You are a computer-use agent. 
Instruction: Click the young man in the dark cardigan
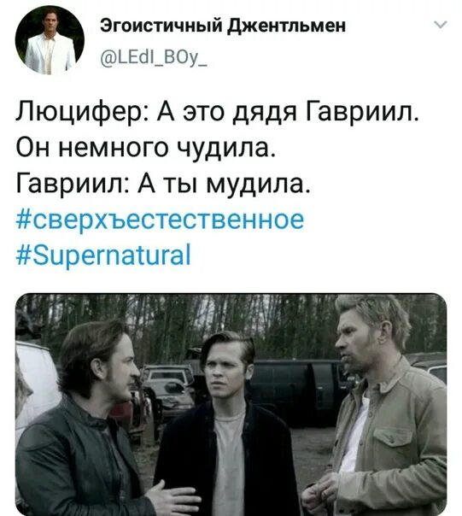[x=229, y=425]
